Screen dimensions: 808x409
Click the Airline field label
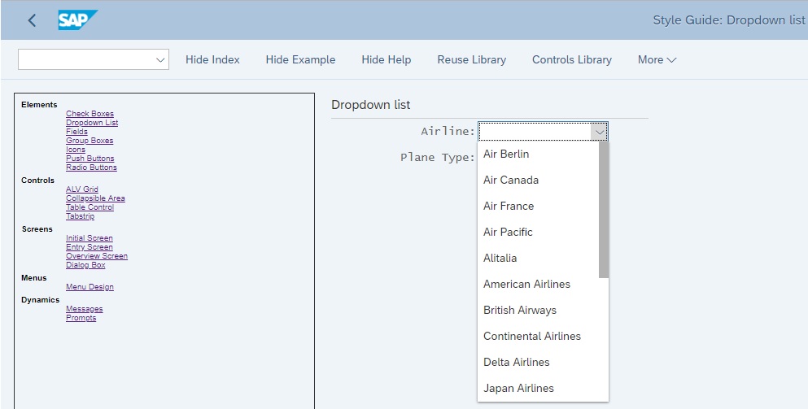coord(448,132)
